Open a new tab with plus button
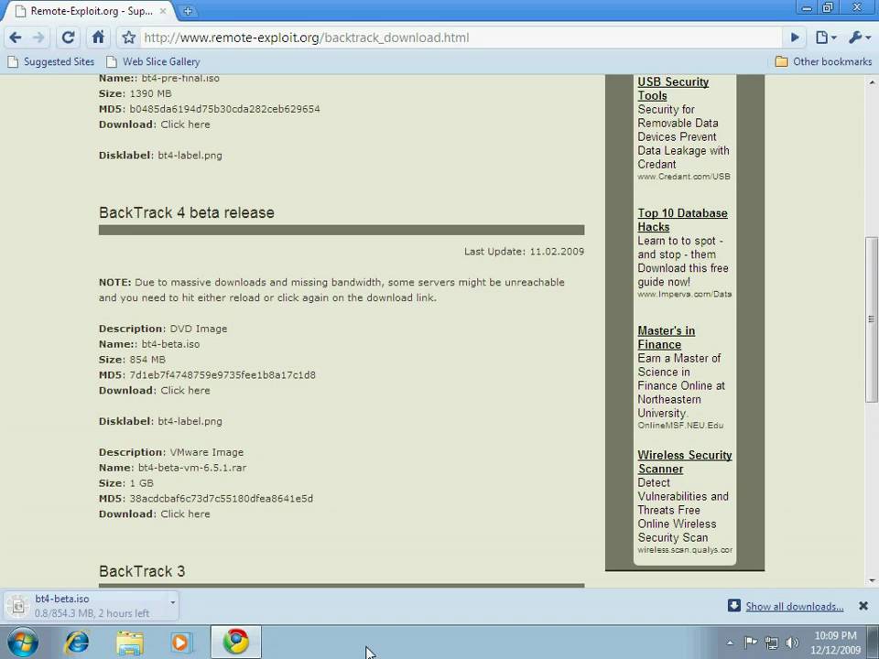879x659 pixels. click(x=188, y=11)
